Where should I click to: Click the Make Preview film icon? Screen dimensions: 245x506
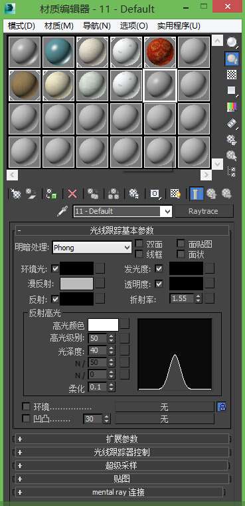[x=232, y=123]
